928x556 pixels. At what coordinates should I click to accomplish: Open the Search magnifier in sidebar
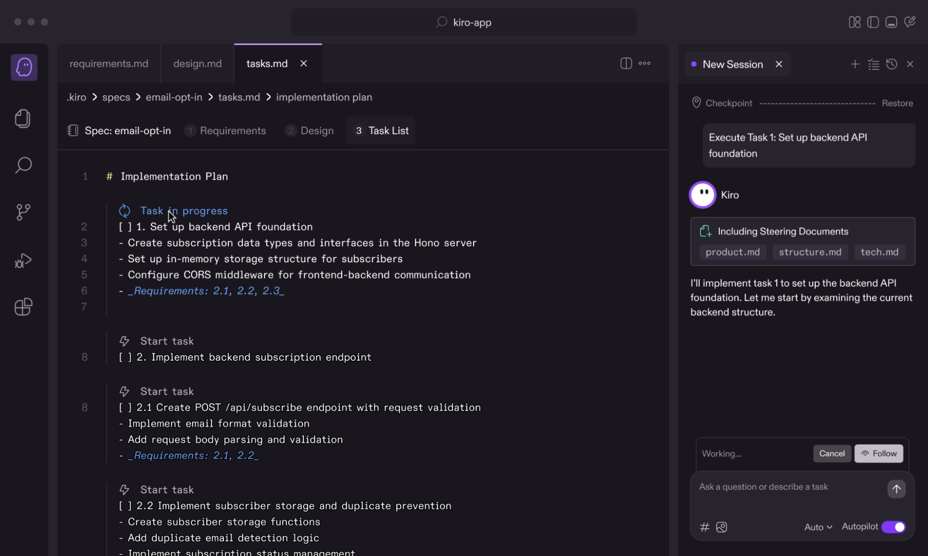click(23, 165)
